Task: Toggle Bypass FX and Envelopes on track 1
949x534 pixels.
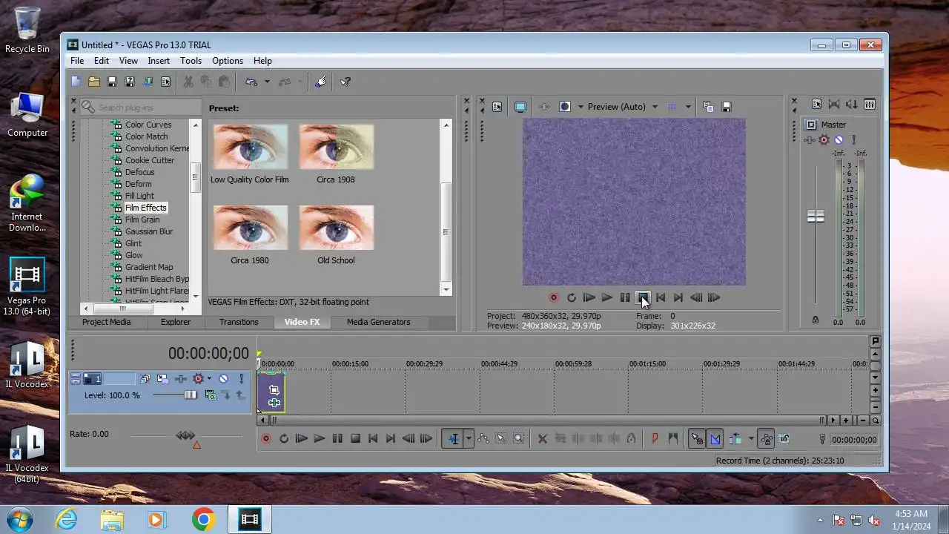Action: coord(145,379)
